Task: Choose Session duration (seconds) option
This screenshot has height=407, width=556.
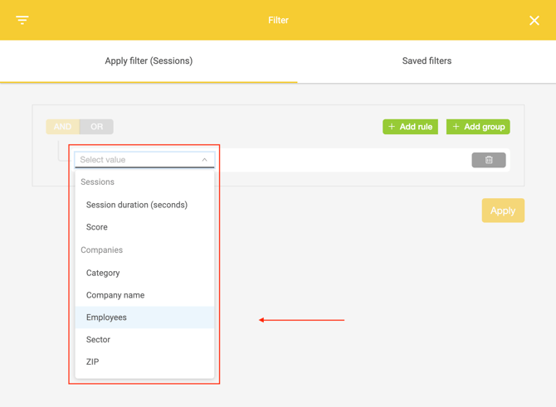Action: [x=137, y=205]
